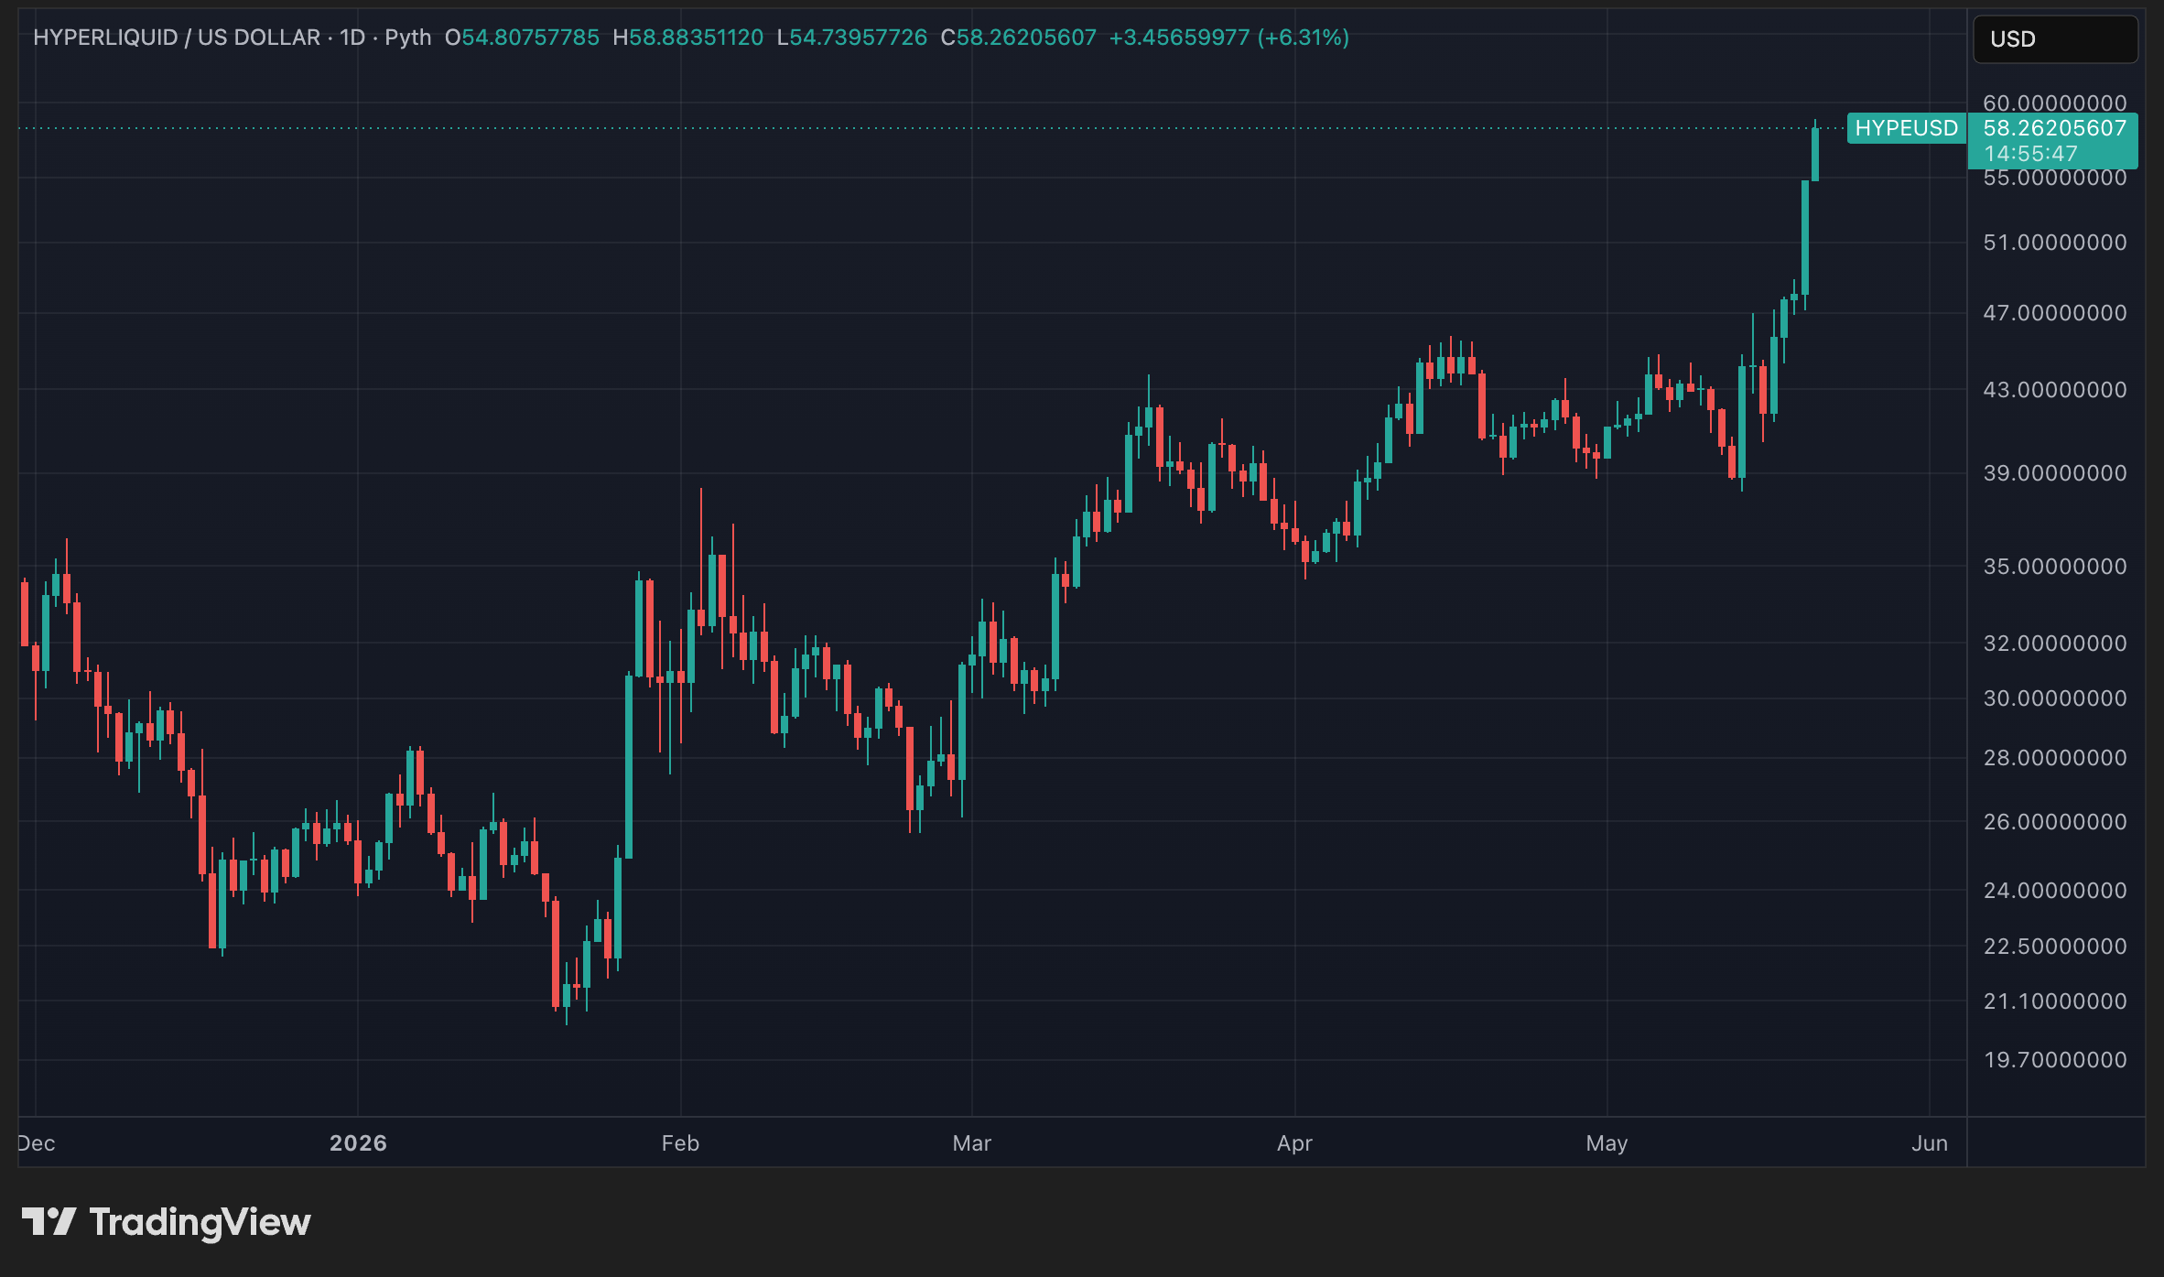Image resolution: width=2164 pixels, height=1277 pixels.
Task: Click the 24.00000000 price axis label
Action: [2055, 891]
